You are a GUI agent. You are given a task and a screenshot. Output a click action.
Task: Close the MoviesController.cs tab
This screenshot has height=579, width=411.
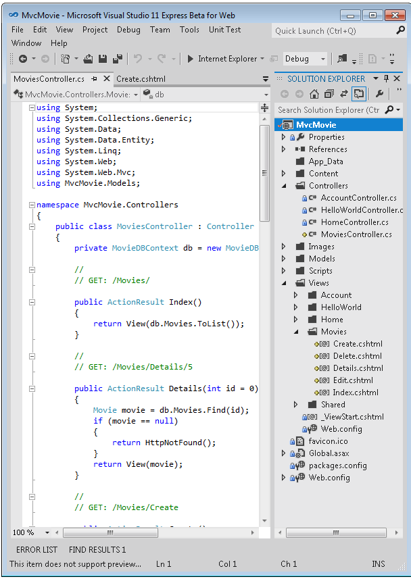[x=107, y=78]
